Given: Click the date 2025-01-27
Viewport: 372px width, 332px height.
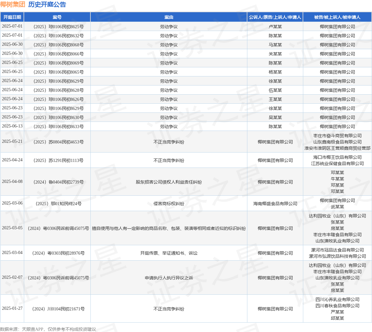Looking at the screenshot, I should [x=12, y=308].
